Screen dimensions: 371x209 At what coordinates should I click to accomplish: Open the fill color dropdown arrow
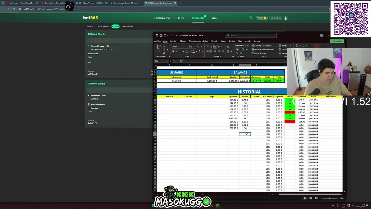[196, 51]
